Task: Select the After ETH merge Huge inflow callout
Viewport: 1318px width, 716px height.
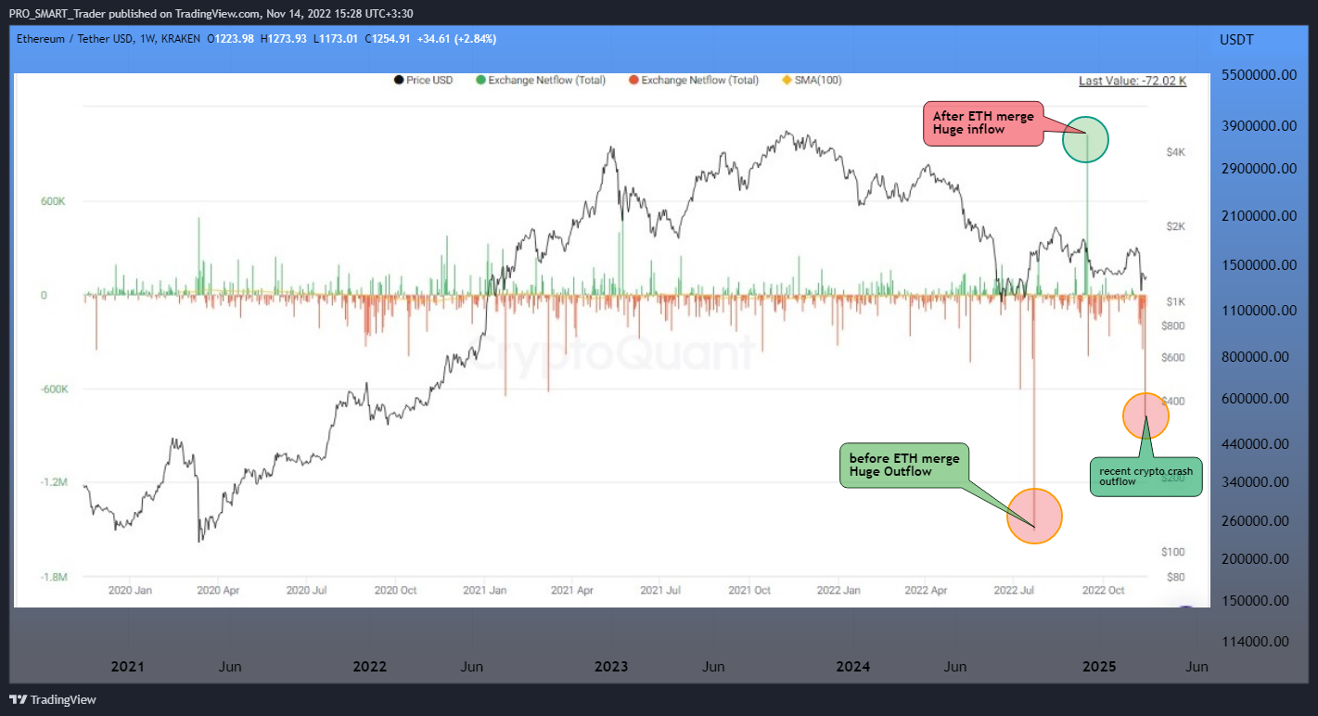Action: point(983,124)
